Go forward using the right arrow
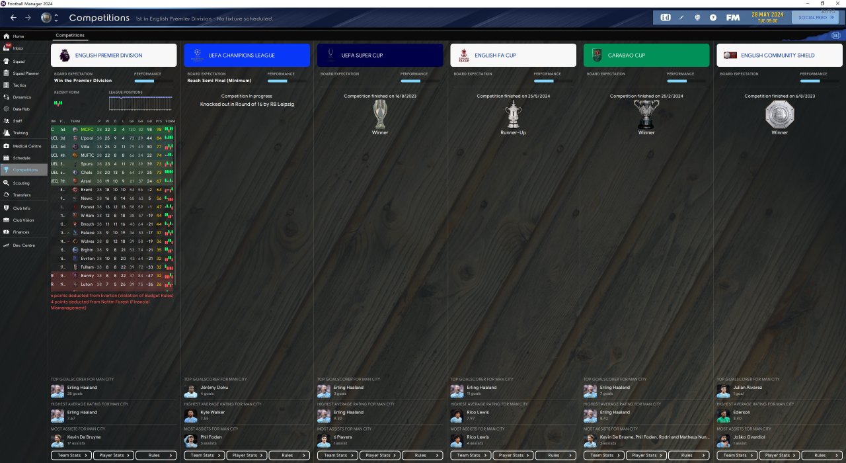This screenshot has width=846, height=463. (28, 18)
